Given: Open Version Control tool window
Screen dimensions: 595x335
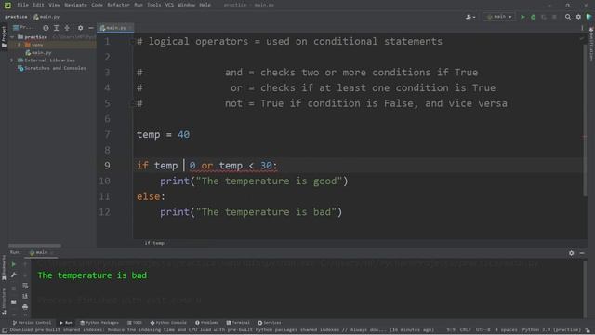Looking at the screenshot, I should 32,323.
